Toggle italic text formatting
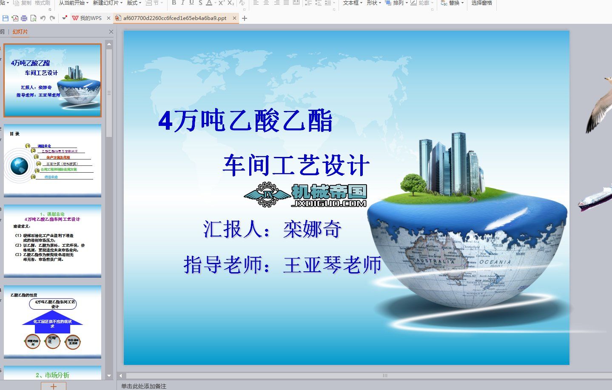This screenshot has width=612, height=390. coord(183,3)
